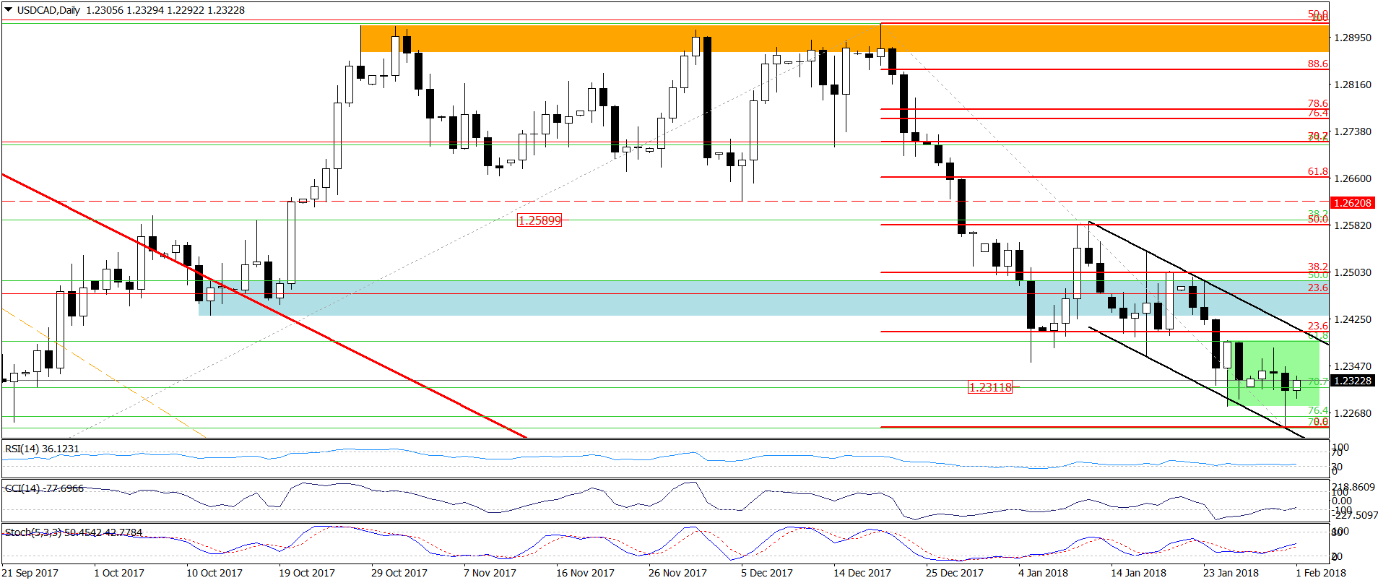Click the 78.6 Fibonacci level label
Viewport: 1378px width, 583px height.
[1317, 103]
